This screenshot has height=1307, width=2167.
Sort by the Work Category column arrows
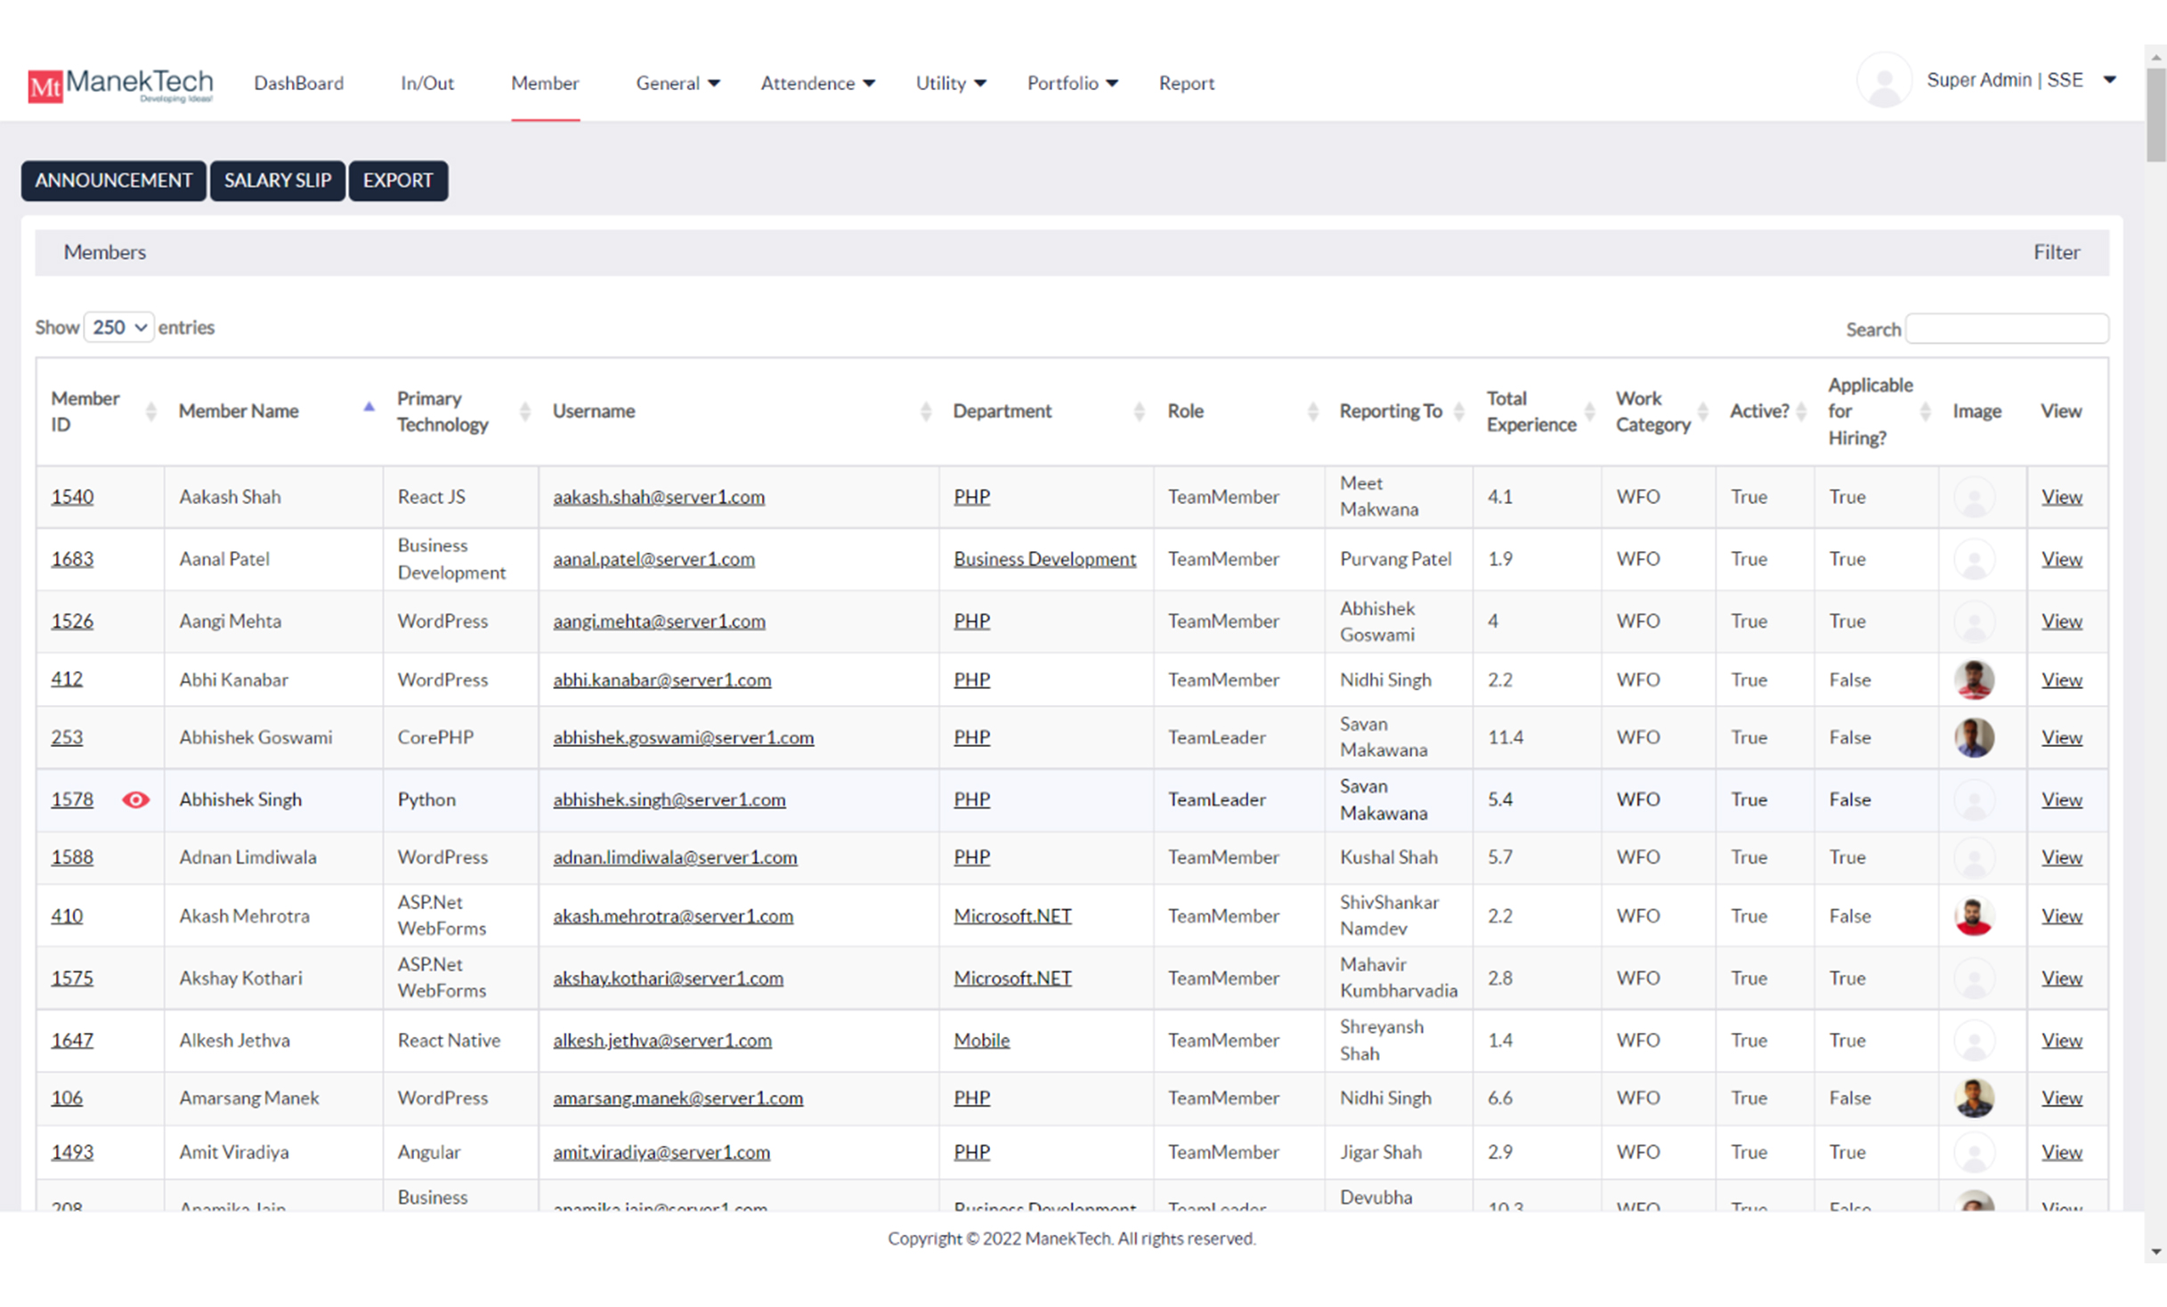[1702, 411]
